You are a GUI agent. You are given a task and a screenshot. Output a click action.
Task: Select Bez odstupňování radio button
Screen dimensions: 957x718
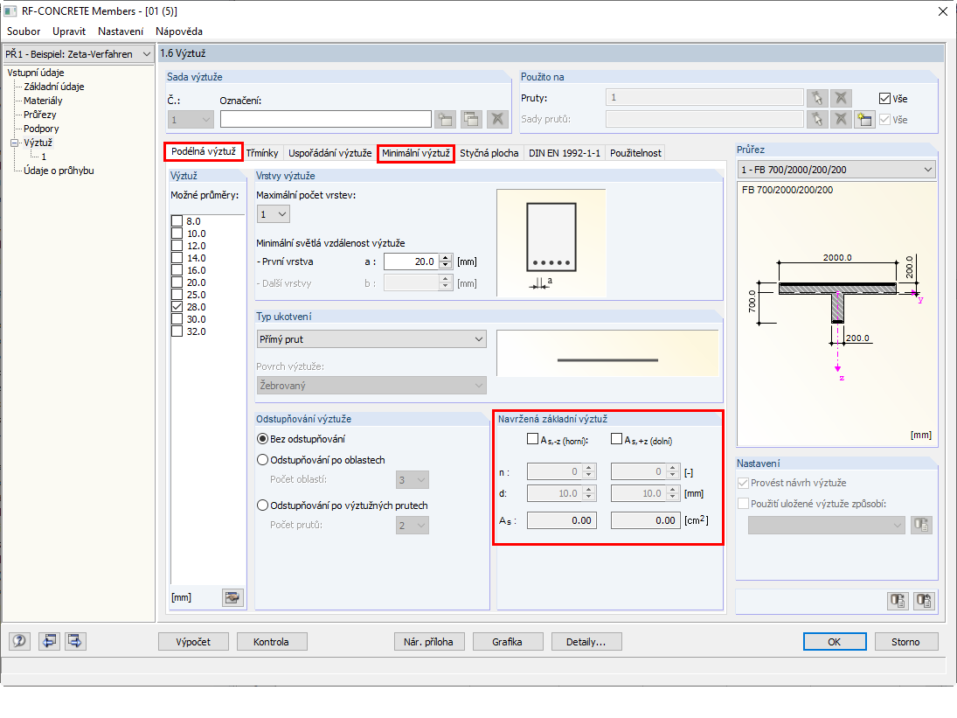[262, 439]
